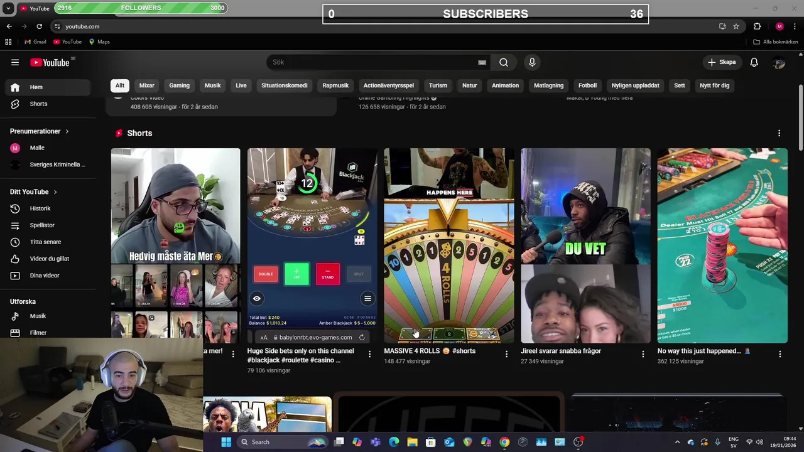This screenshot has width=804, height=452.
Task: Click the page vertical scrollbar
Action: (800, 117)
